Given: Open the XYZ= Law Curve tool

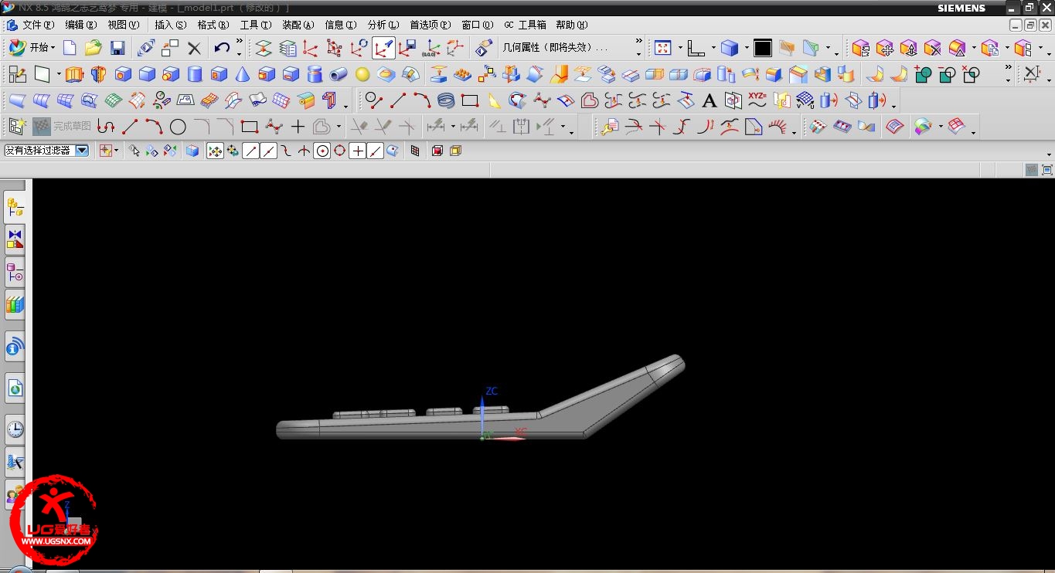Looking at the screenshot, I should click(757, 100).
